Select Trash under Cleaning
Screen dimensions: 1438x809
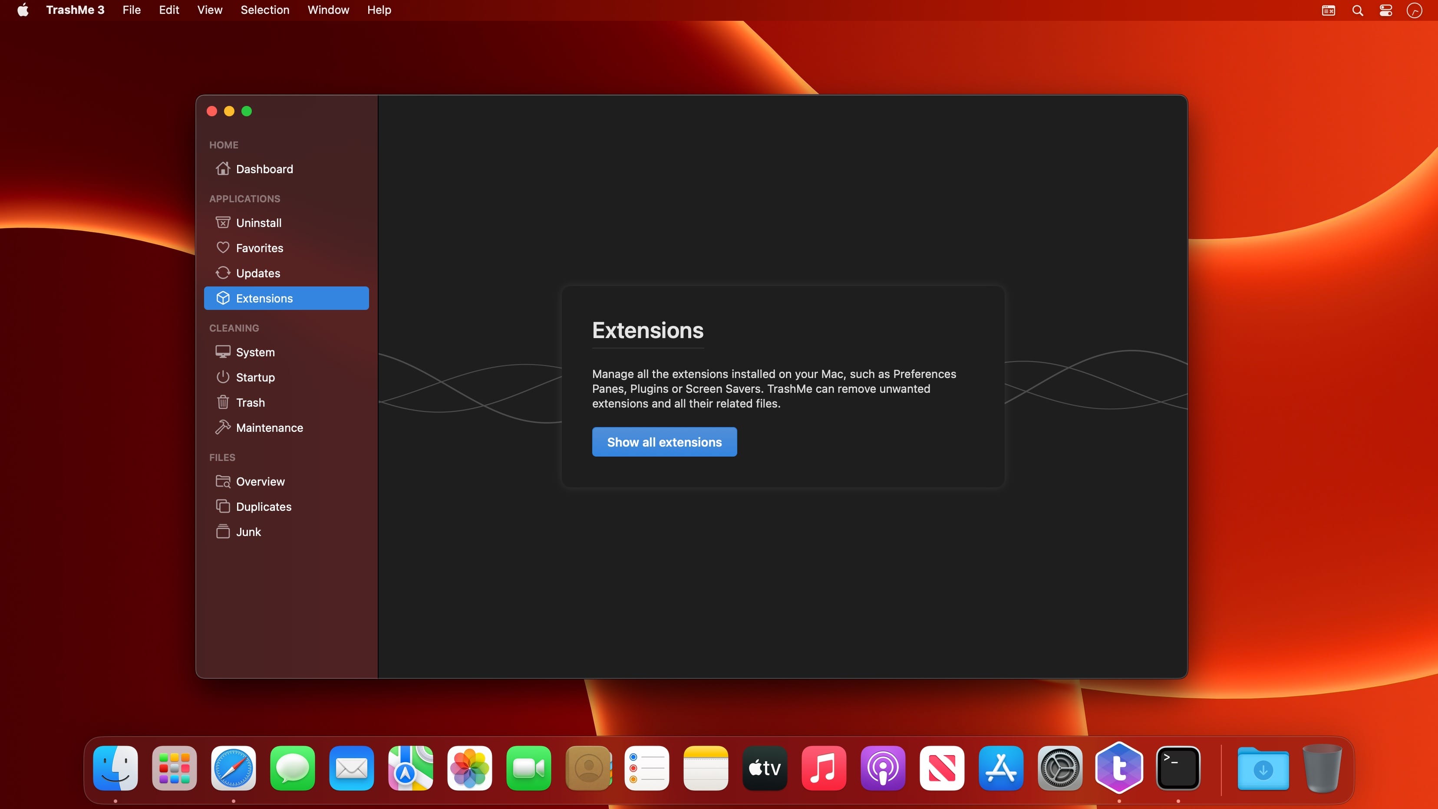[x=287, y=402]
